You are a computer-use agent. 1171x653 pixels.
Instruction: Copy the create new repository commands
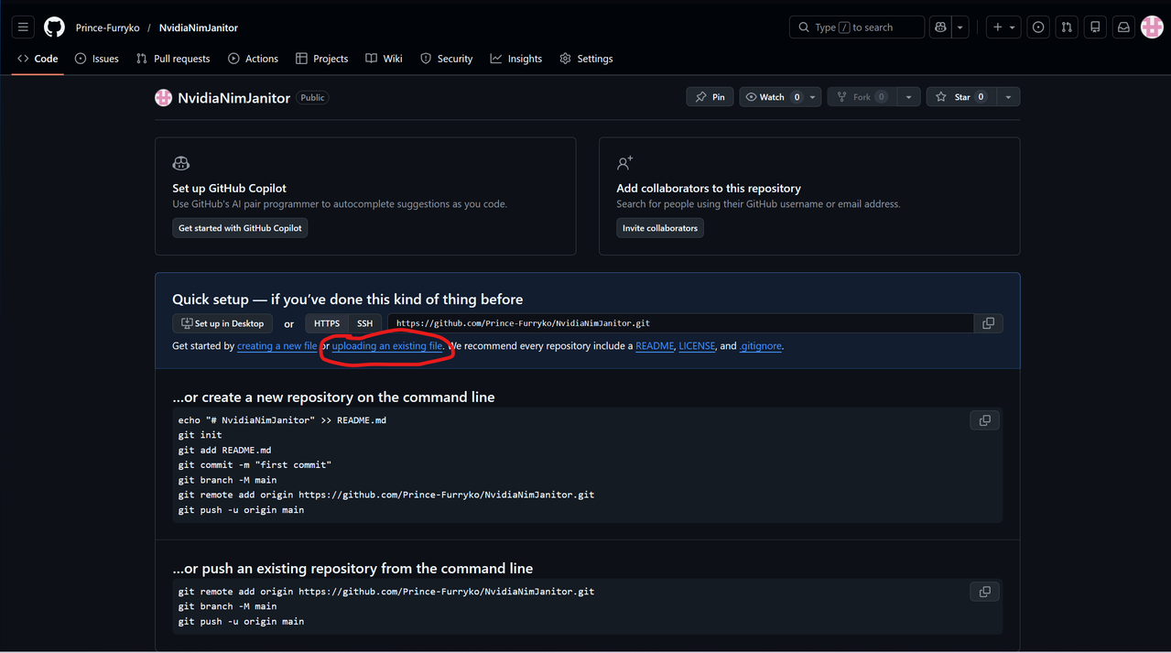(x=985, y=420)
